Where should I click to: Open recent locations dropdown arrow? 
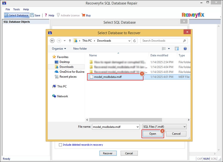65,41
